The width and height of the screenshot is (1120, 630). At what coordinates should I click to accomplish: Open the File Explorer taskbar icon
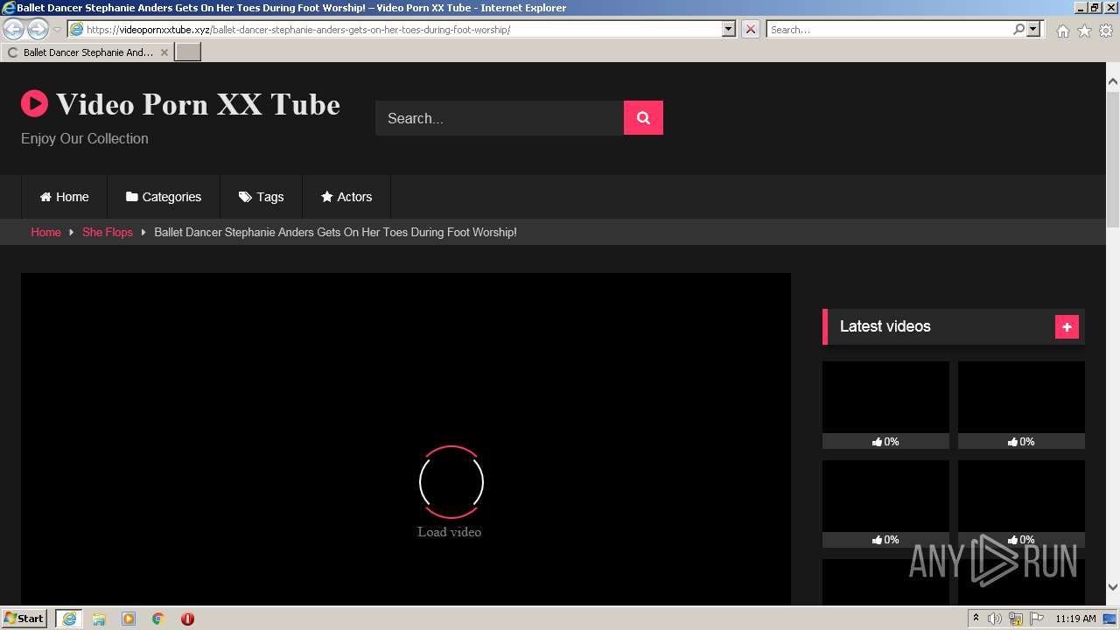coord(99,619)
